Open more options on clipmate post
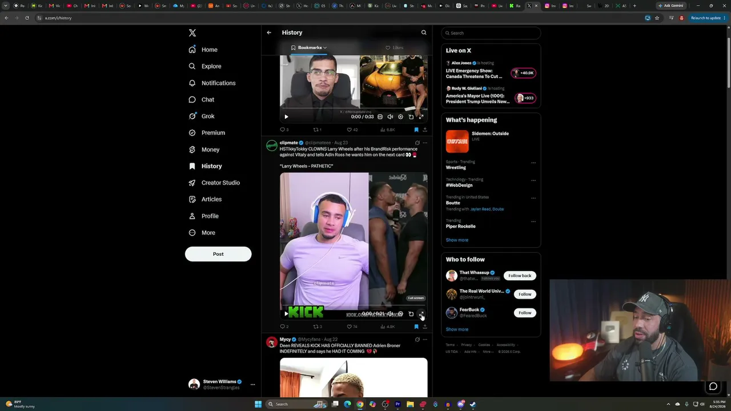 point(424,143)
